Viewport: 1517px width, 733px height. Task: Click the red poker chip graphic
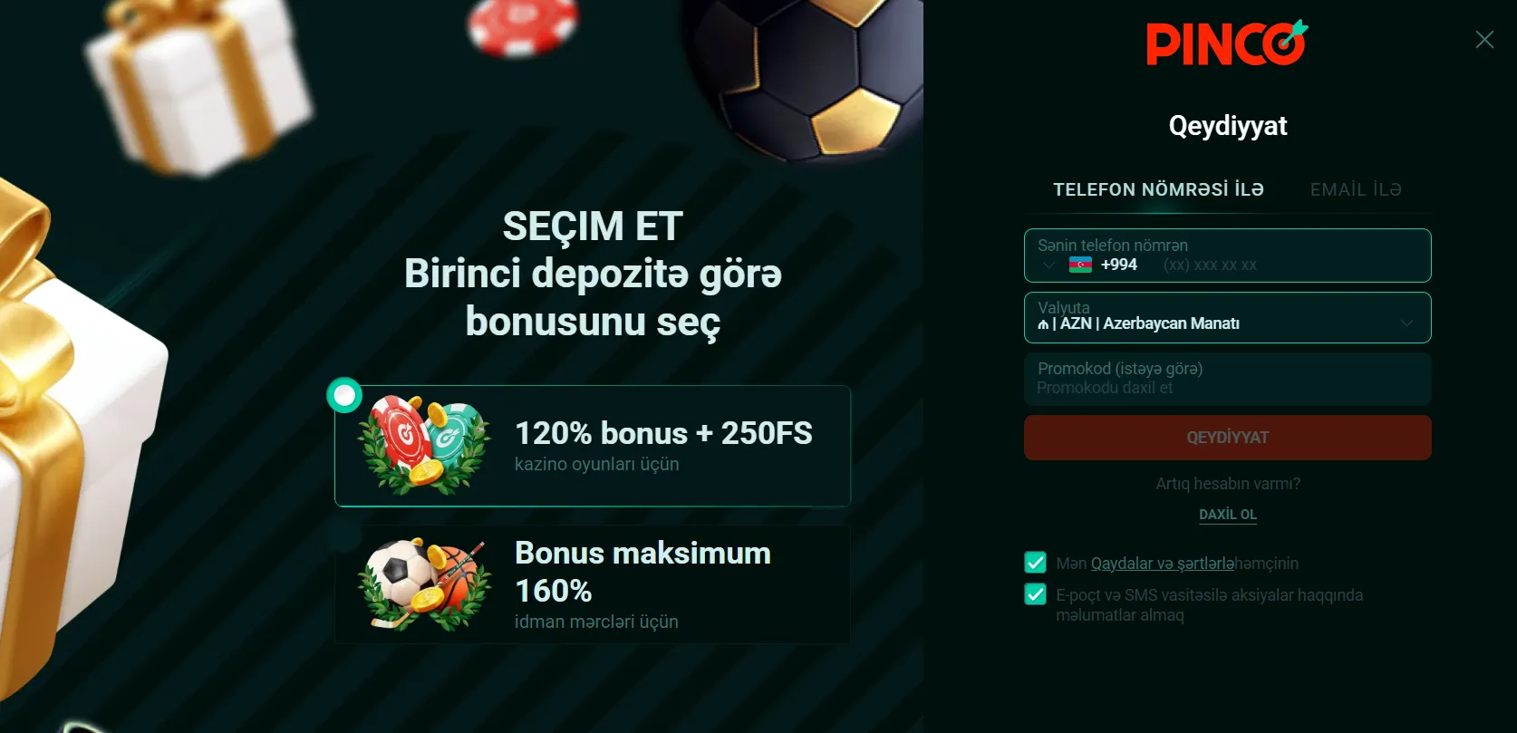pos(523,25)
